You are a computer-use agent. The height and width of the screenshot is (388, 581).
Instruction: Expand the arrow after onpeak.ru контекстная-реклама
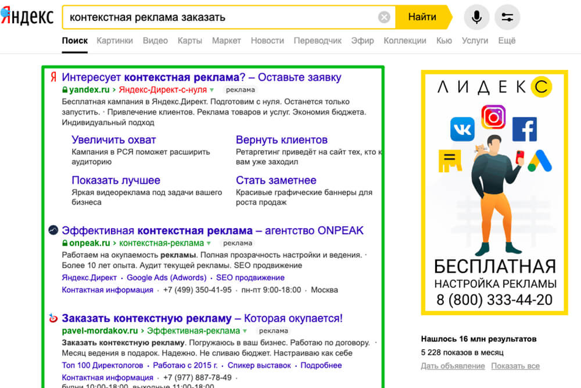(x=209, y=243)
